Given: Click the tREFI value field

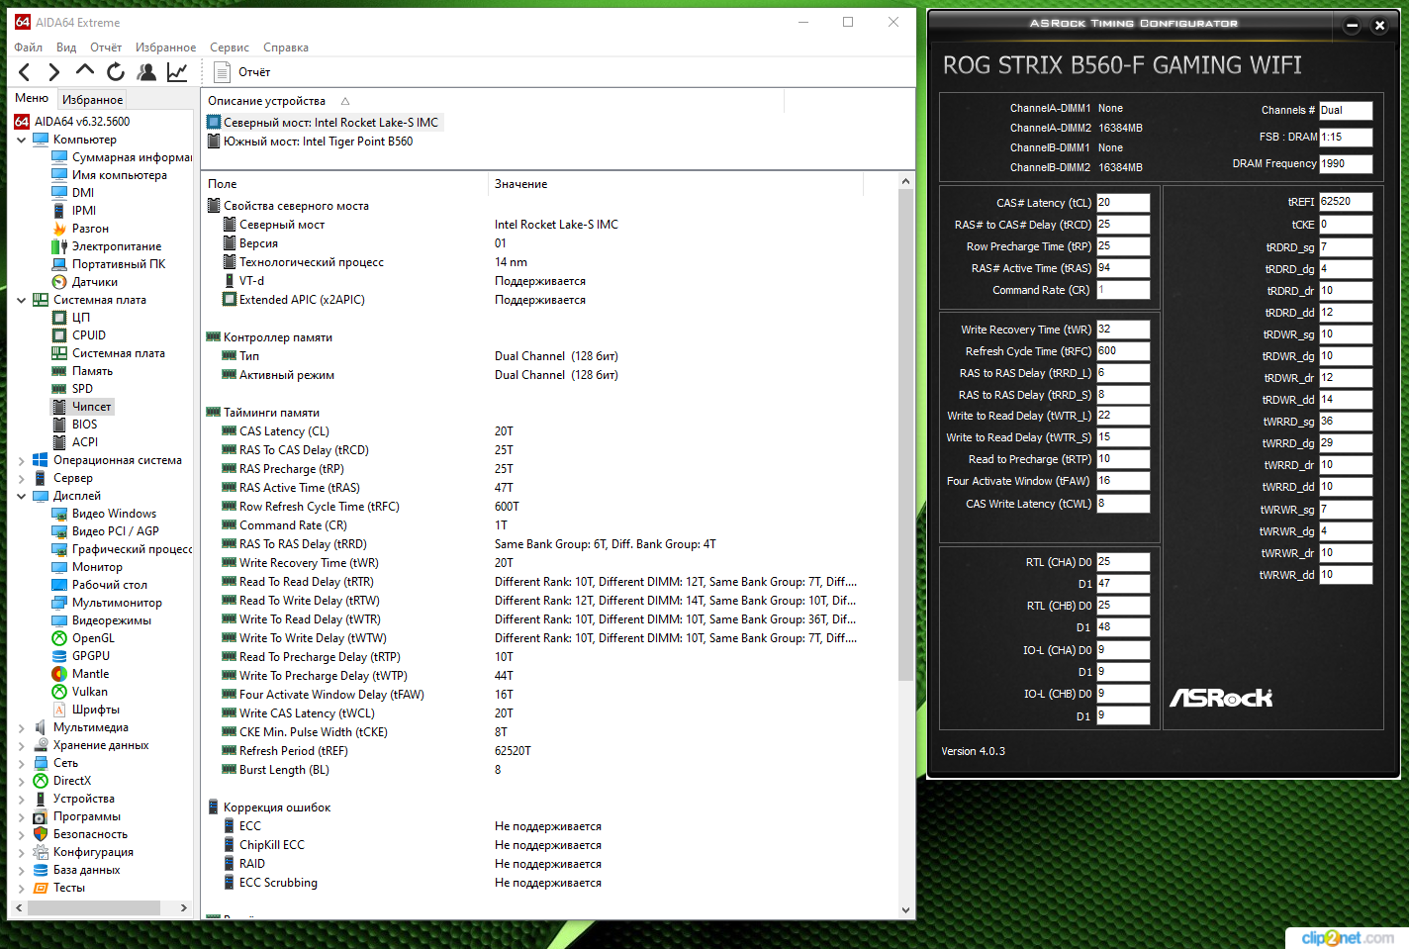Looking at the screenshot, I should click(x=1346, y=202).
